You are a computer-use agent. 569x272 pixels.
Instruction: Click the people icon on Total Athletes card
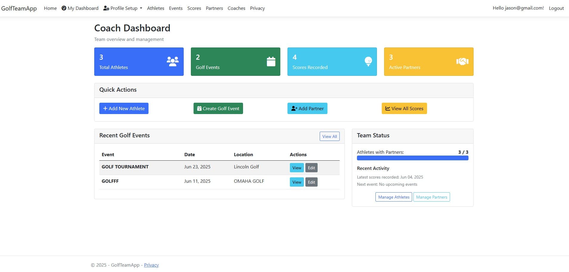click(172, 61)
